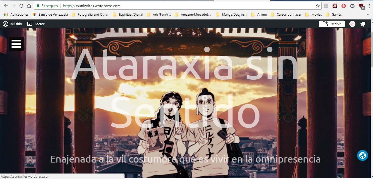Open Anime bookmark folder

pos(259,15)
